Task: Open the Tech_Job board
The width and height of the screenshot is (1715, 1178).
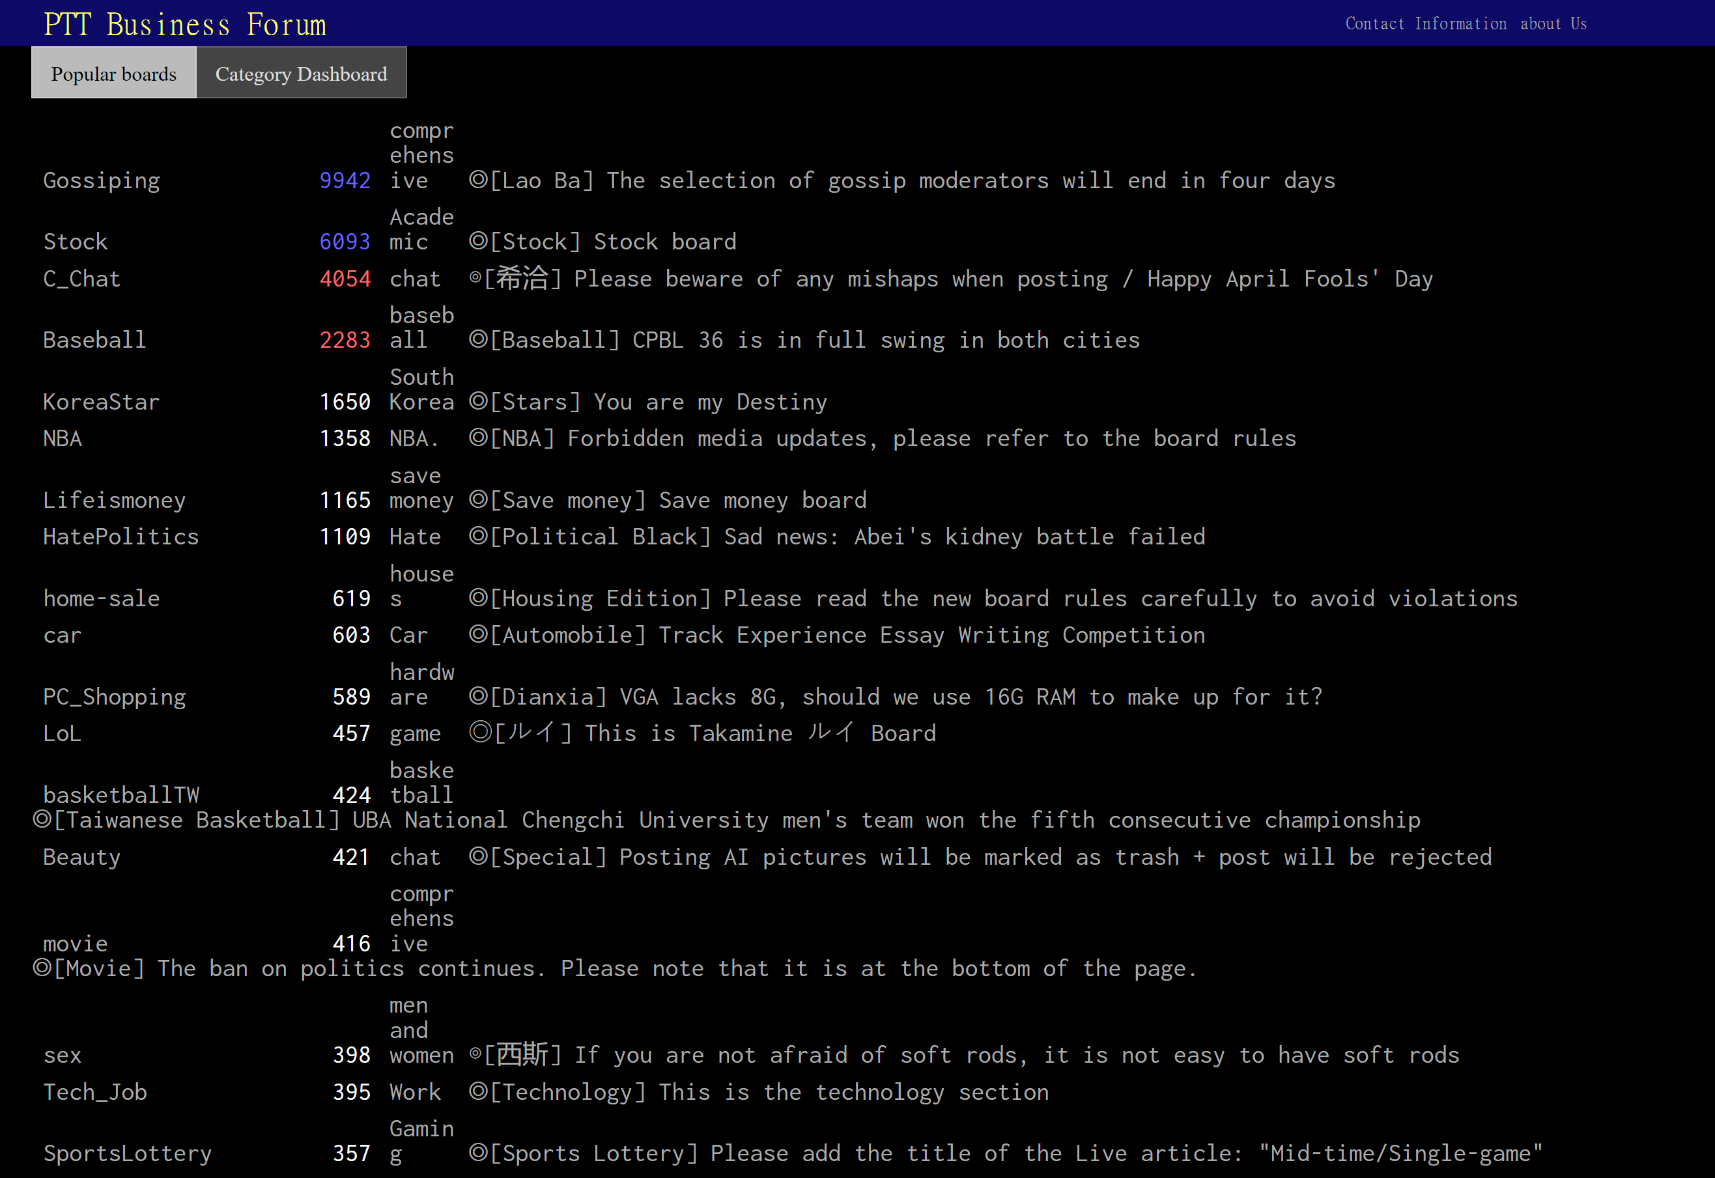Action: tap(95, 1093)
